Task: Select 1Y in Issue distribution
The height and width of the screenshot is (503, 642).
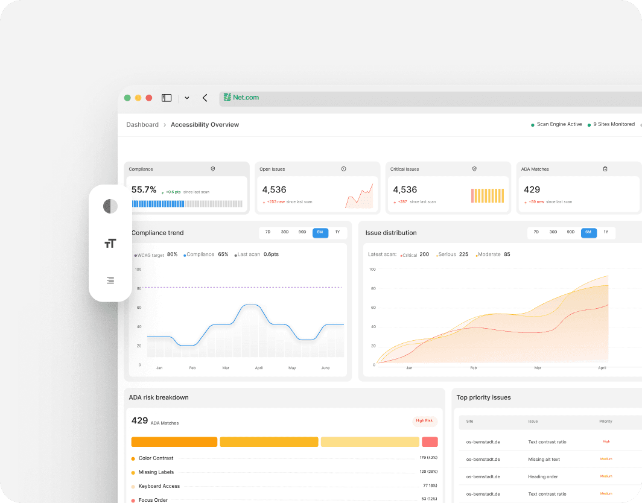Action: click(606, 232)
